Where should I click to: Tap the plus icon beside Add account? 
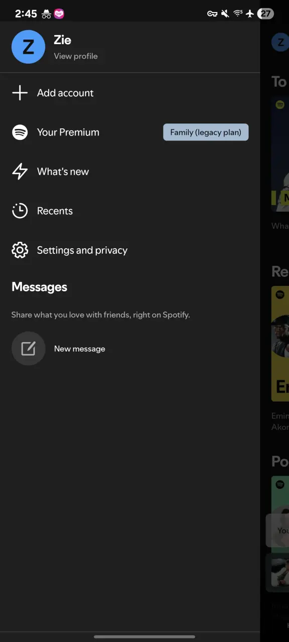[x=20, y=93]
